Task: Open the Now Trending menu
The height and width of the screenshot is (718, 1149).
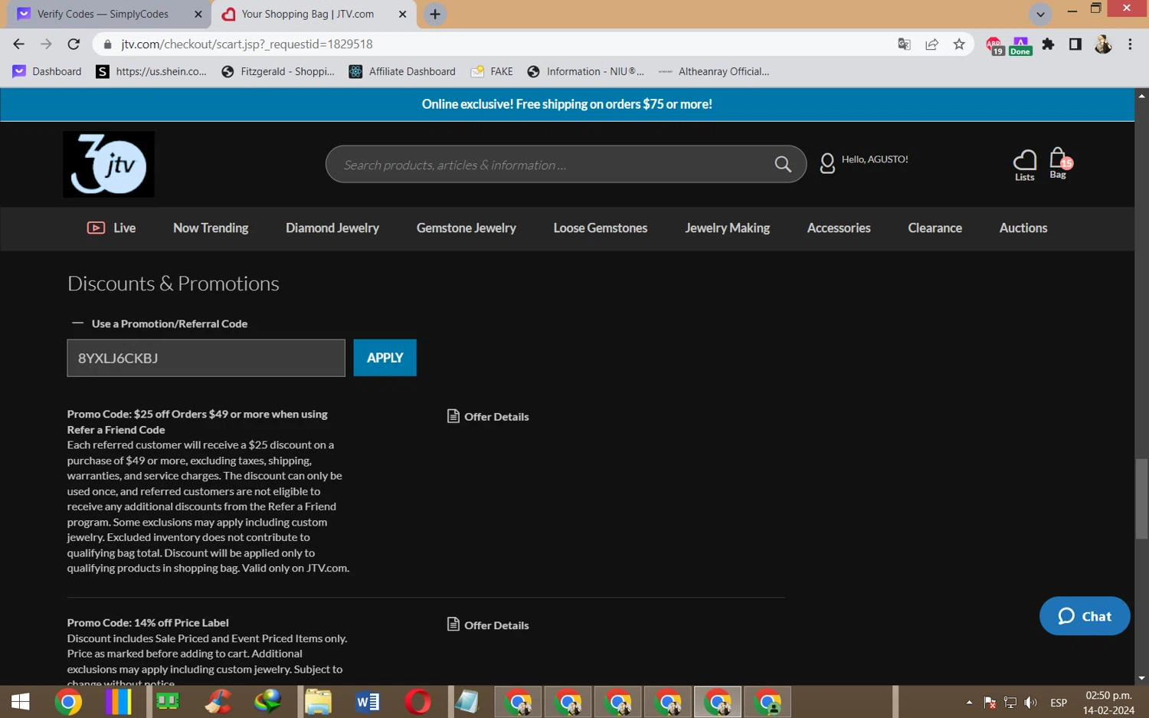Action: 211,228
